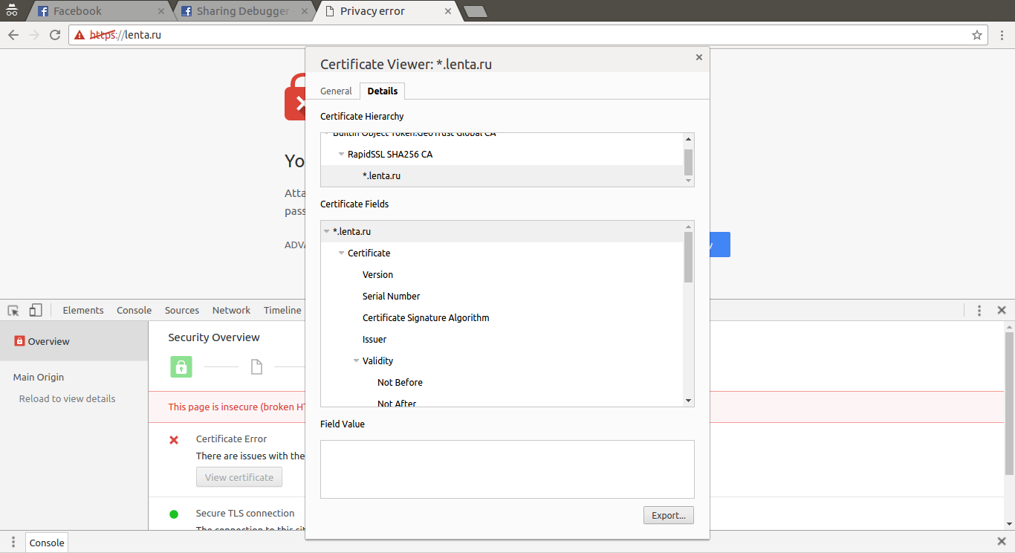Screen dimensions: 1015x553
Task: Select the Details tab in Certificate Viewer
Action: coord(383,91)
